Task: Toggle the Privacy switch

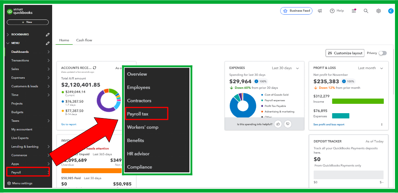Action: [x=383, y=53]
